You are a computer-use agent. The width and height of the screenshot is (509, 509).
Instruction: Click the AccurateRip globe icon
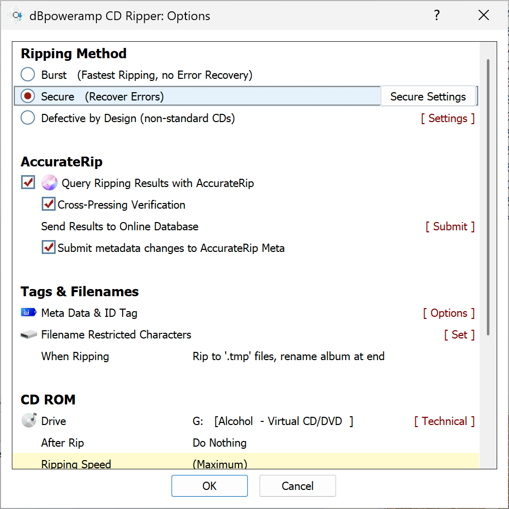click(49, 182)
